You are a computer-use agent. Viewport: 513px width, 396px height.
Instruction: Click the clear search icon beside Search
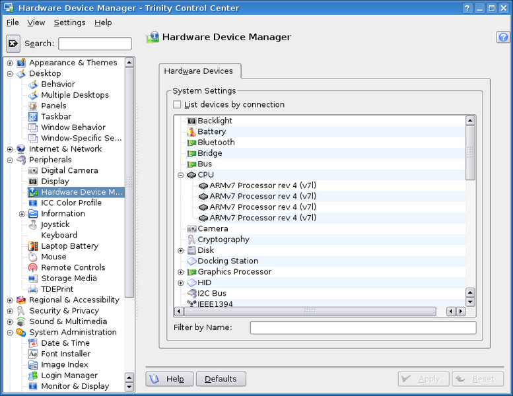pos(13,44)
